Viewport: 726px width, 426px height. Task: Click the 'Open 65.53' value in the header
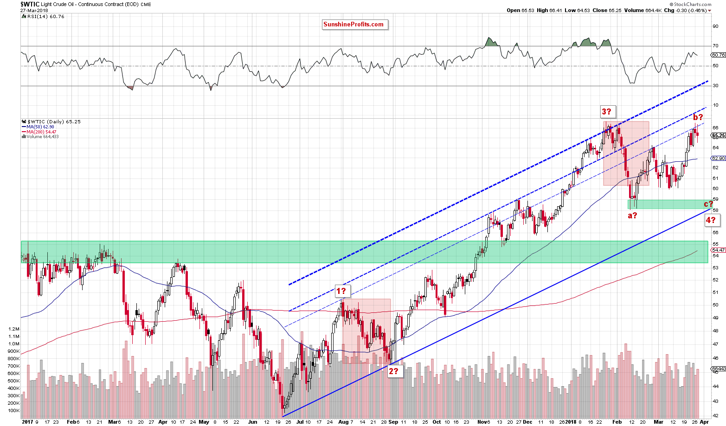pyautogui.click(x=520, y=10)
